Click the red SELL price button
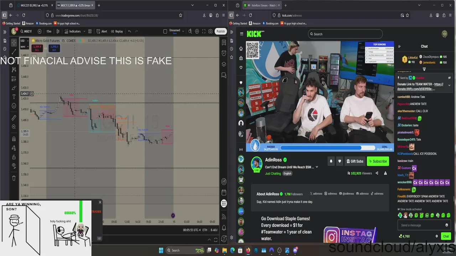Screen dimensions: 456x256 [37, 48]
